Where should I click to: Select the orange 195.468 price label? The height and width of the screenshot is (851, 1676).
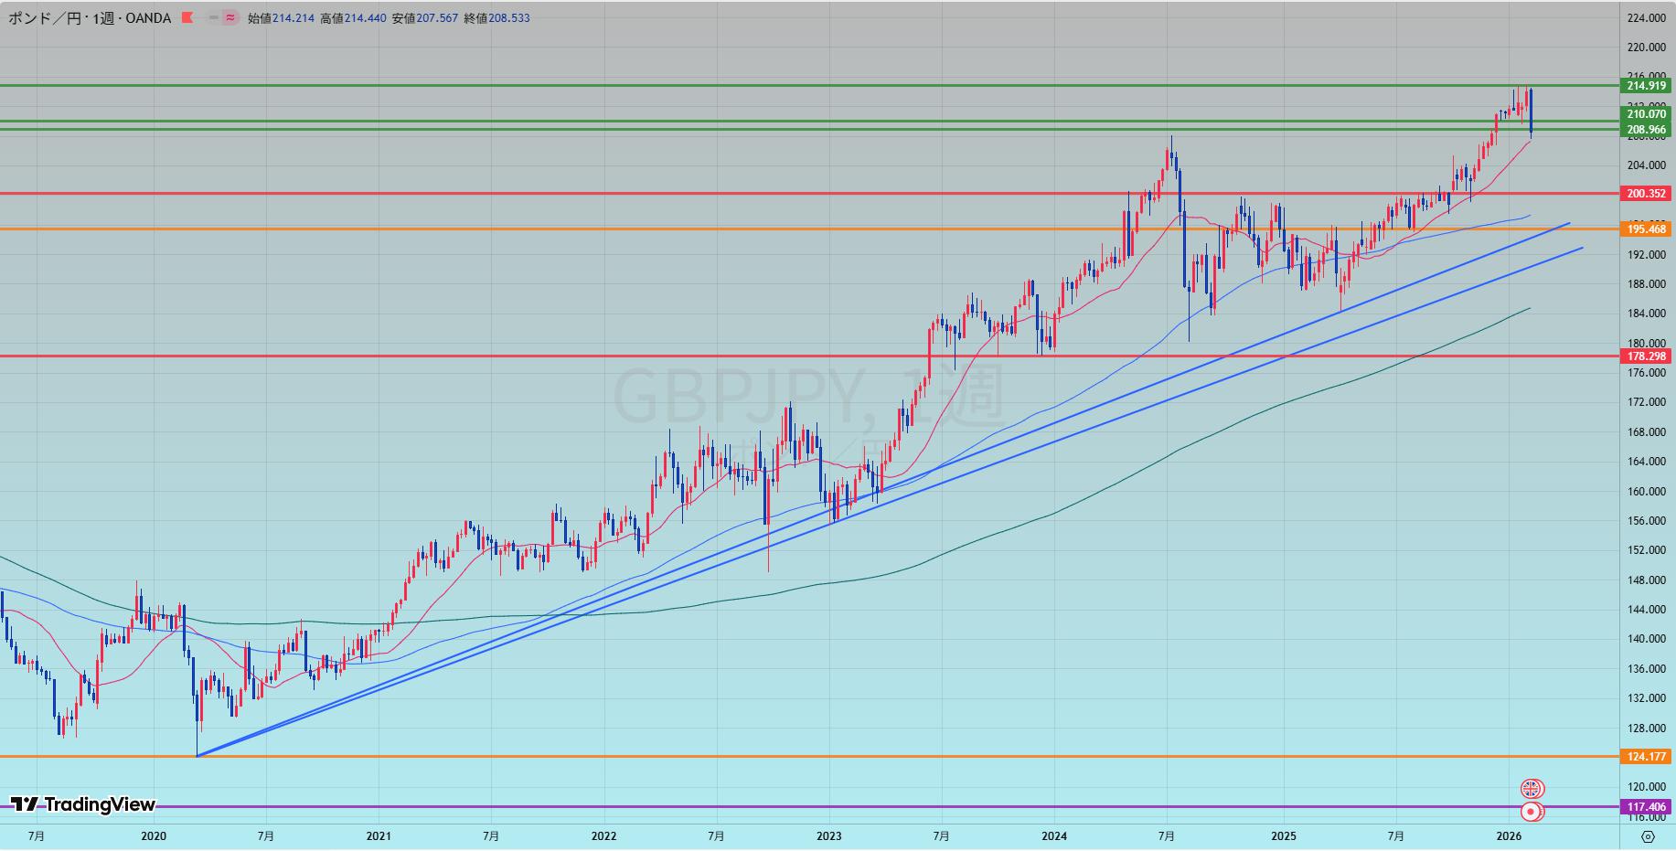click(1646, 229)
